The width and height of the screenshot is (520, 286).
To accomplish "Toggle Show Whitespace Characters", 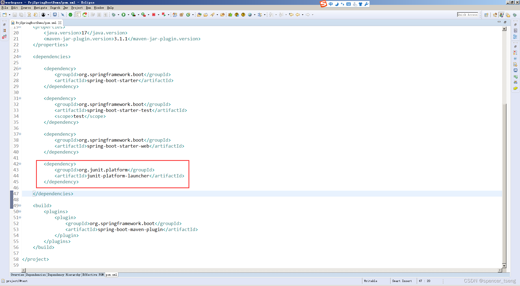I will click(106, 15).
